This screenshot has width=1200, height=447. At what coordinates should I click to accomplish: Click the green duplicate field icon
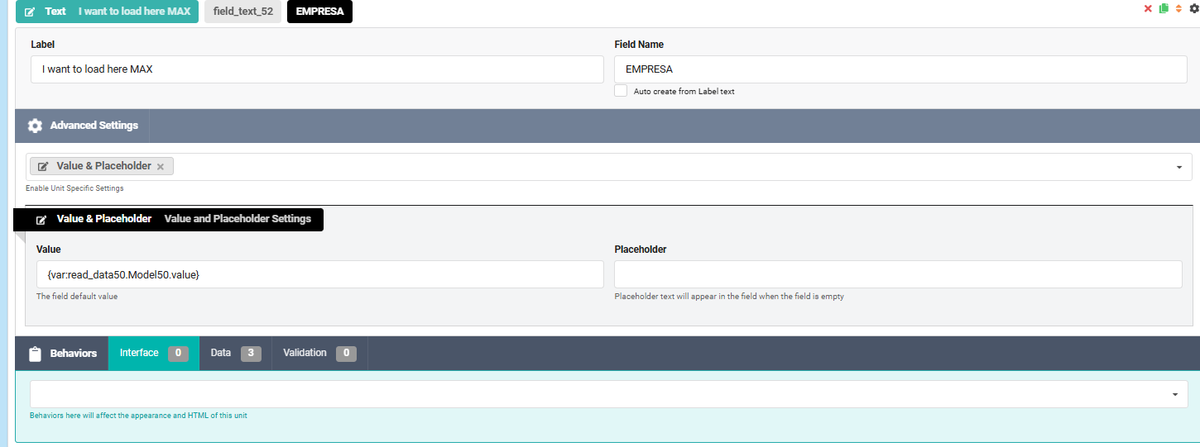tap(1164, 8)
